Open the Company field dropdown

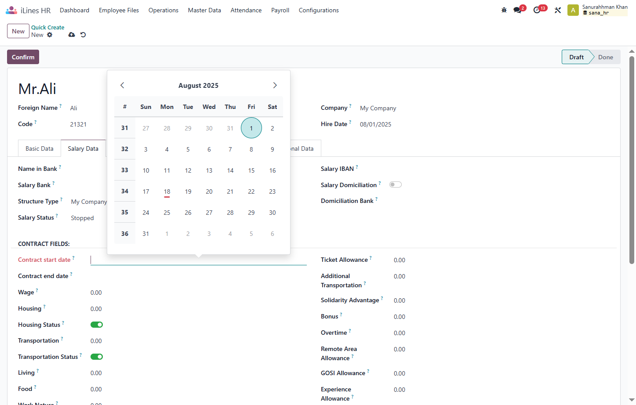tap(378, 108)
